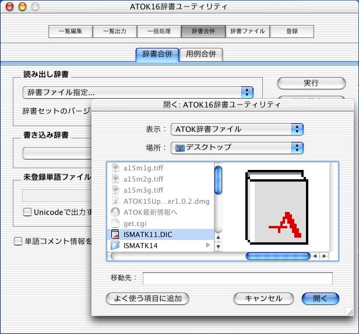Select the get.cgi file name
Viewport: 359px width, 334px height.
pos(135,224)
